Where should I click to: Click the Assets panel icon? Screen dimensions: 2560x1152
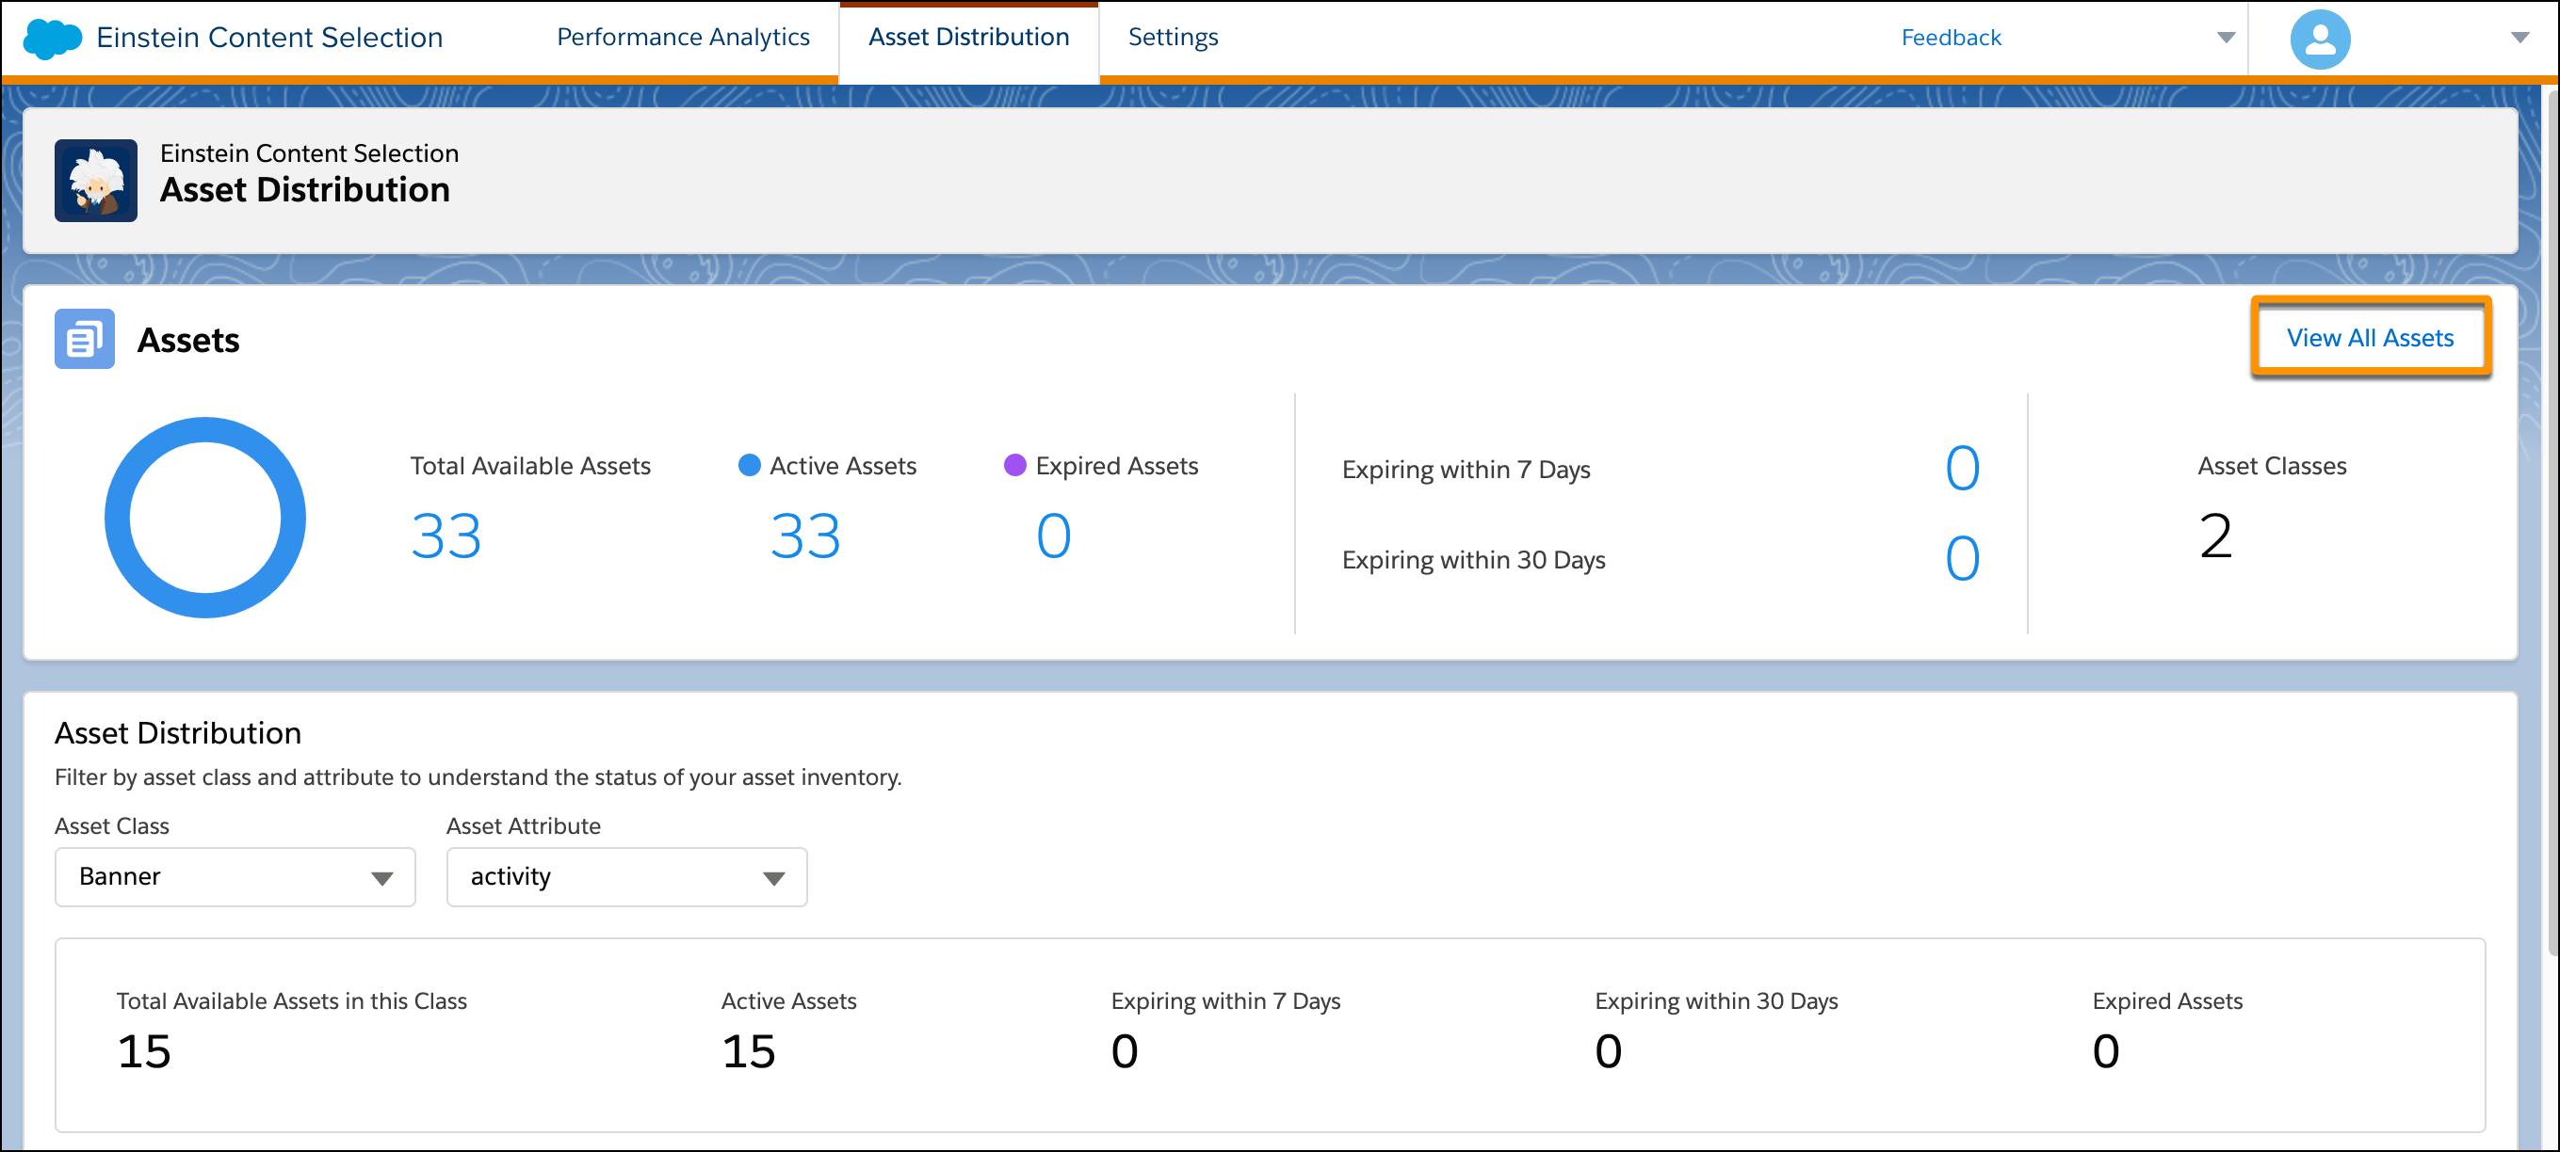click(85, 339)
